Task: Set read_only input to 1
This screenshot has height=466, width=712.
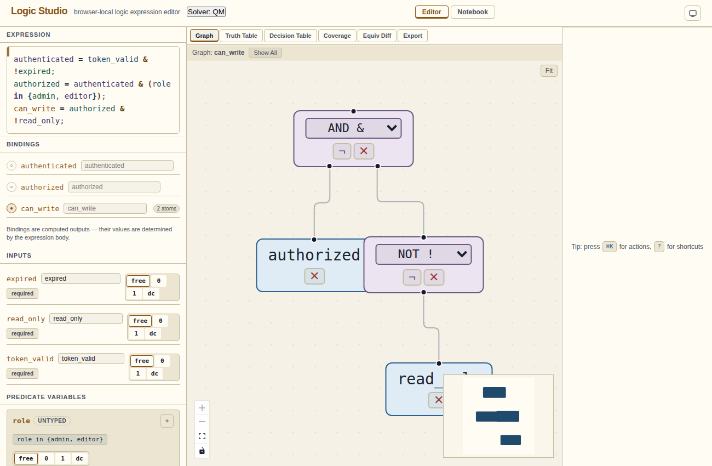Action: pos(136,333)
